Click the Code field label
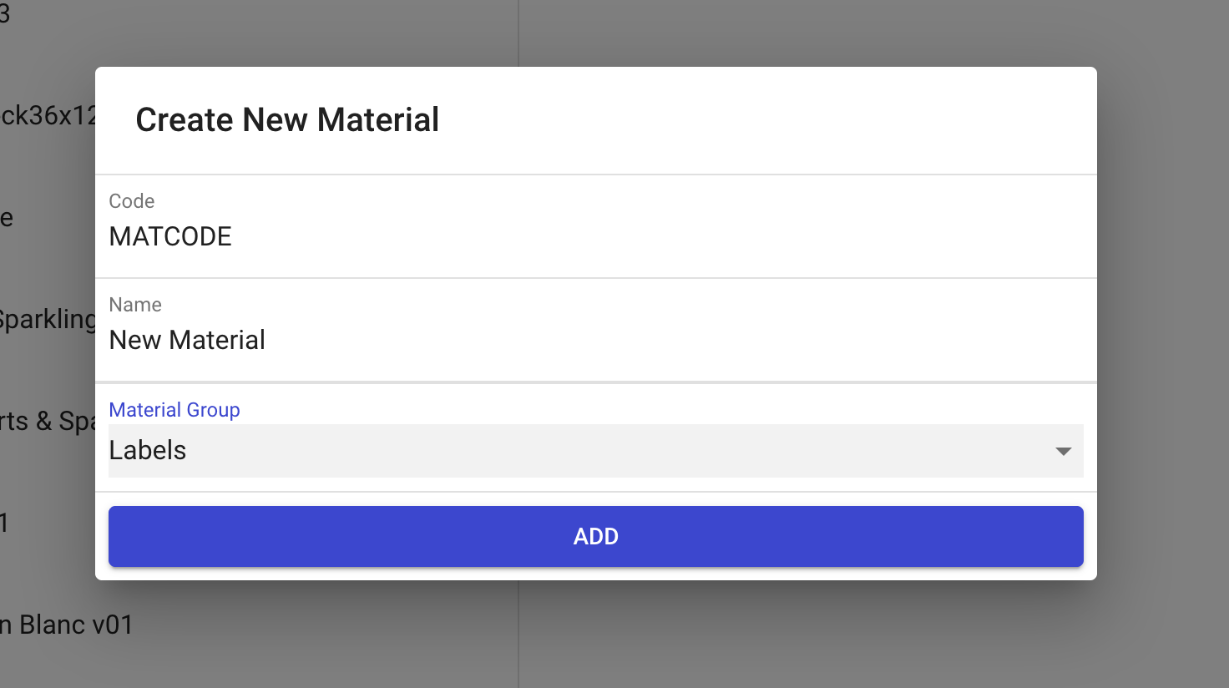The image size is (1229, 688). tap(132, 201)
